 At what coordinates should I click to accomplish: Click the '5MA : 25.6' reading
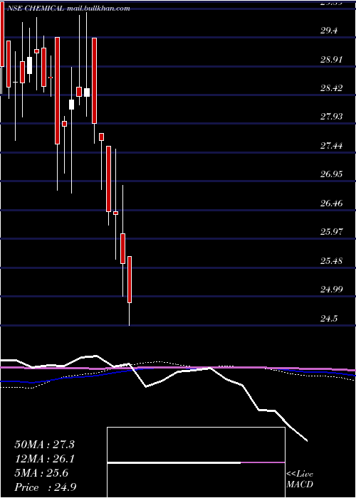tap(41, 474)
